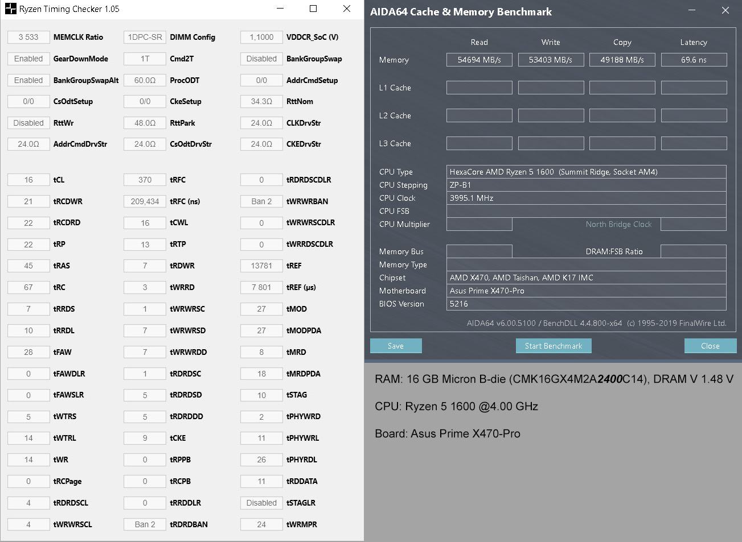Image resolution: width=742 pixels, height=542 pixels.
Task: Click the tWRWRBAN value Ban 2
Action: [x=261, y=201]
